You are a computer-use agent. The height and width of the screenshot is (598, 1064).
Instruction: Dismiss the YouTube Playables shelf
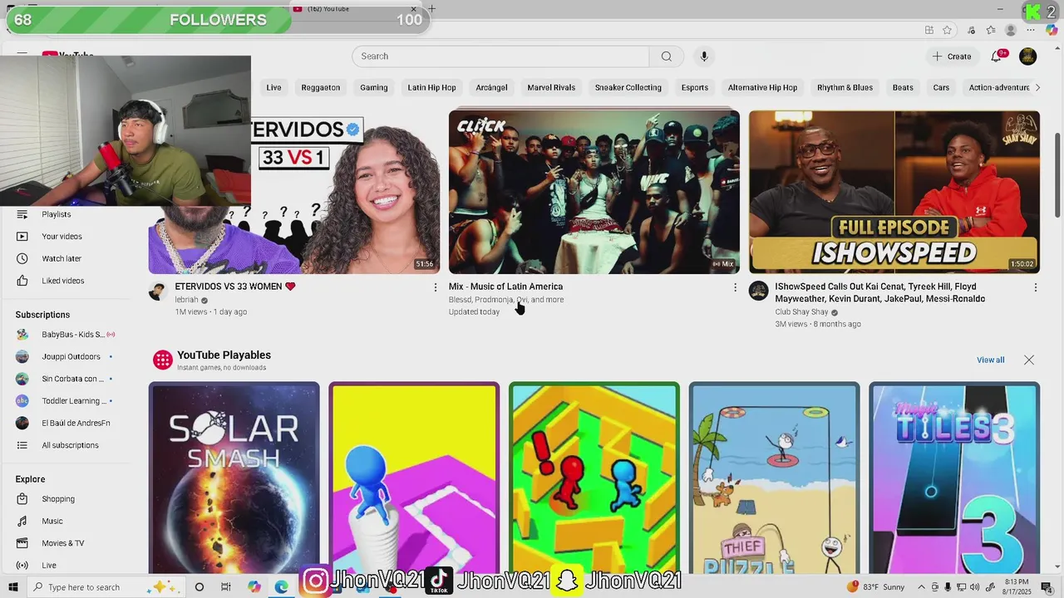[1029, 360]
